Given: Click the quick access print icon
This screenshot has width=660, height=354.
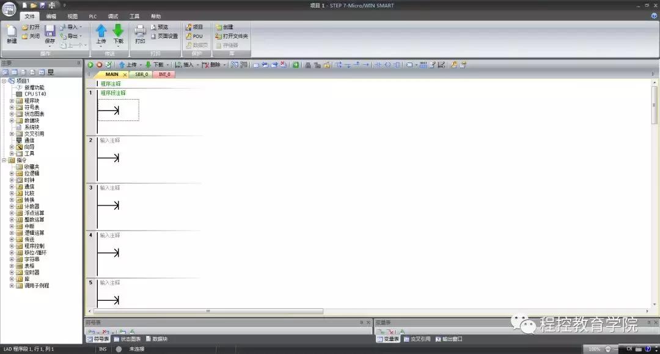Looking at the screenshot, I should pyautogui.click(x=52, y=6).
